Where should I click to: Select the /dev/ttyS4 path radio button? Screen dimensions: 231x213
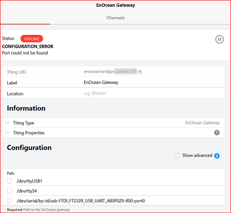coord(9,191)
